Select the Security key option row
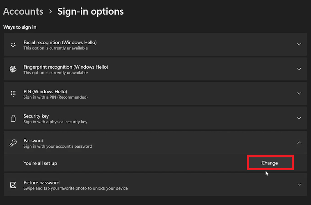The width and height of the screenshot is (311, 205). 37,116
